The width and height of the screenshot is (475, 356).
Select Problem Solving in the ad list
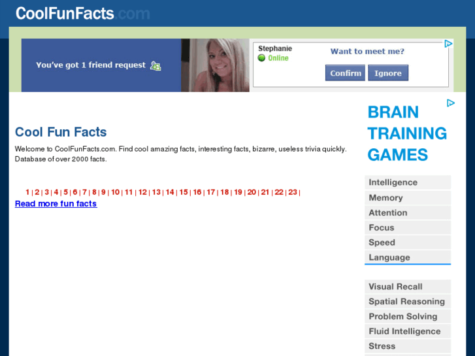(x=408, y=316)
